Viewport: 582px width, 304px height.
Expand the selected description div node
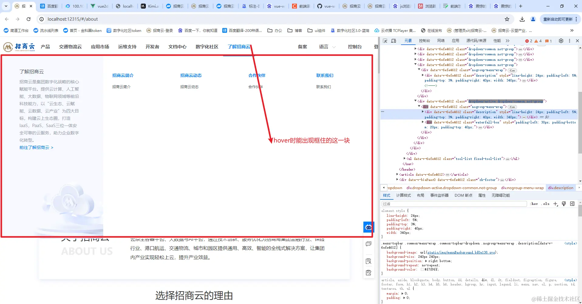coord(423,112)
